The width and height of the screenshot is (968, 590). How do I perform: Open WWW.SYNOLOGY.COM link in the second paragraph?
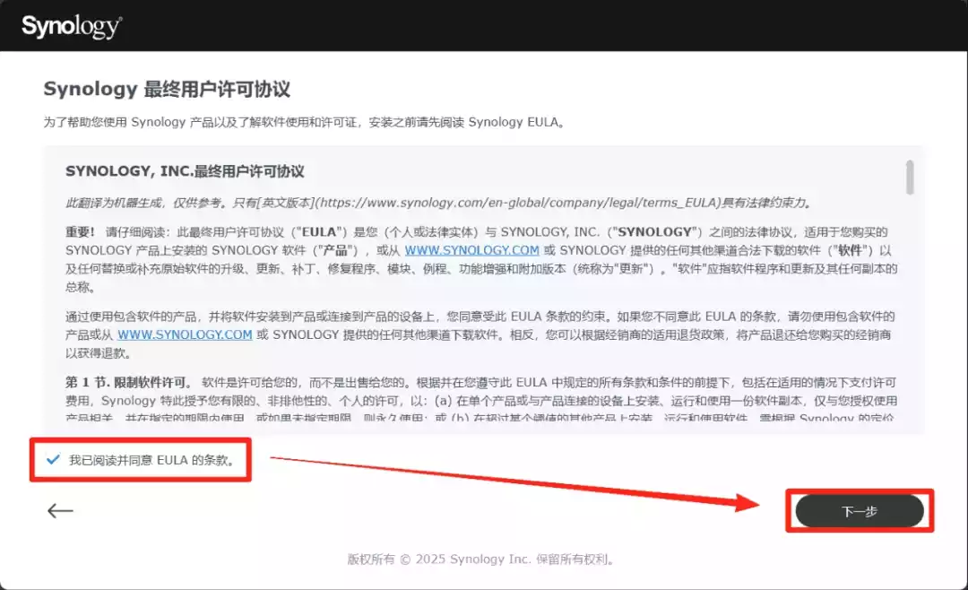coord(185,334)
